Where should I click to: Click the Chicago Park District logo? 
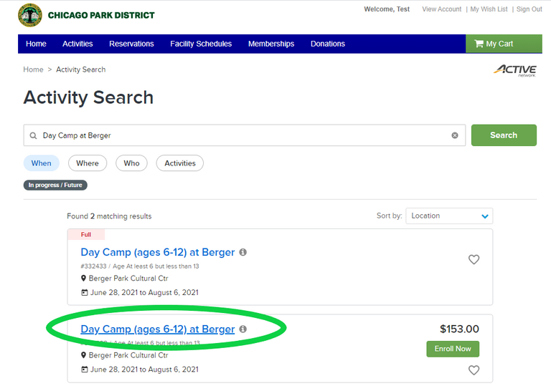pos(30,15)
